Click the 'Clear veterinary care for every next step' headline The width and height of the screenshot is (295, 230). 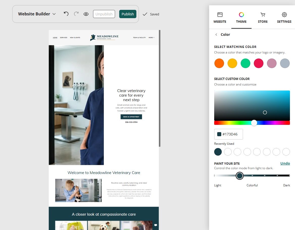coord(131,95)
